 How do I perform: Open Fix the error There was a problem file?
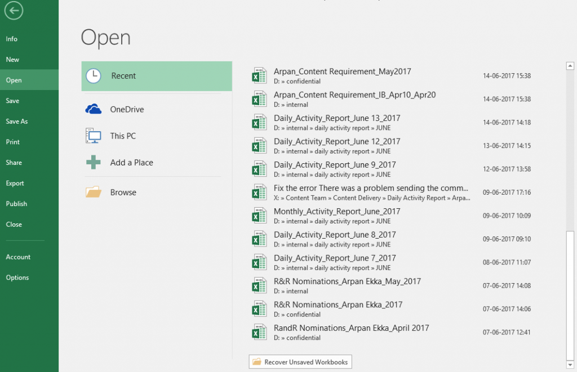point(371,188)
